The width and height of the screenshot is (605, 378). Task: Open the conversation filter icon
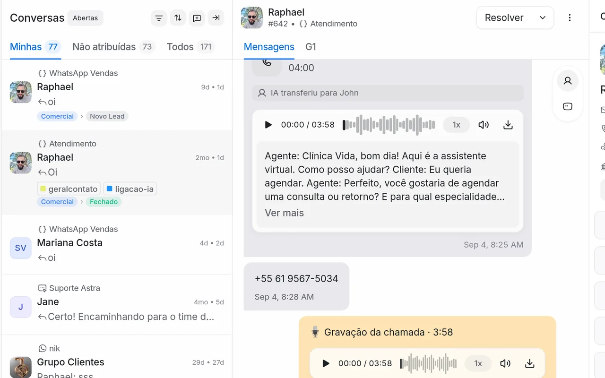159,18
